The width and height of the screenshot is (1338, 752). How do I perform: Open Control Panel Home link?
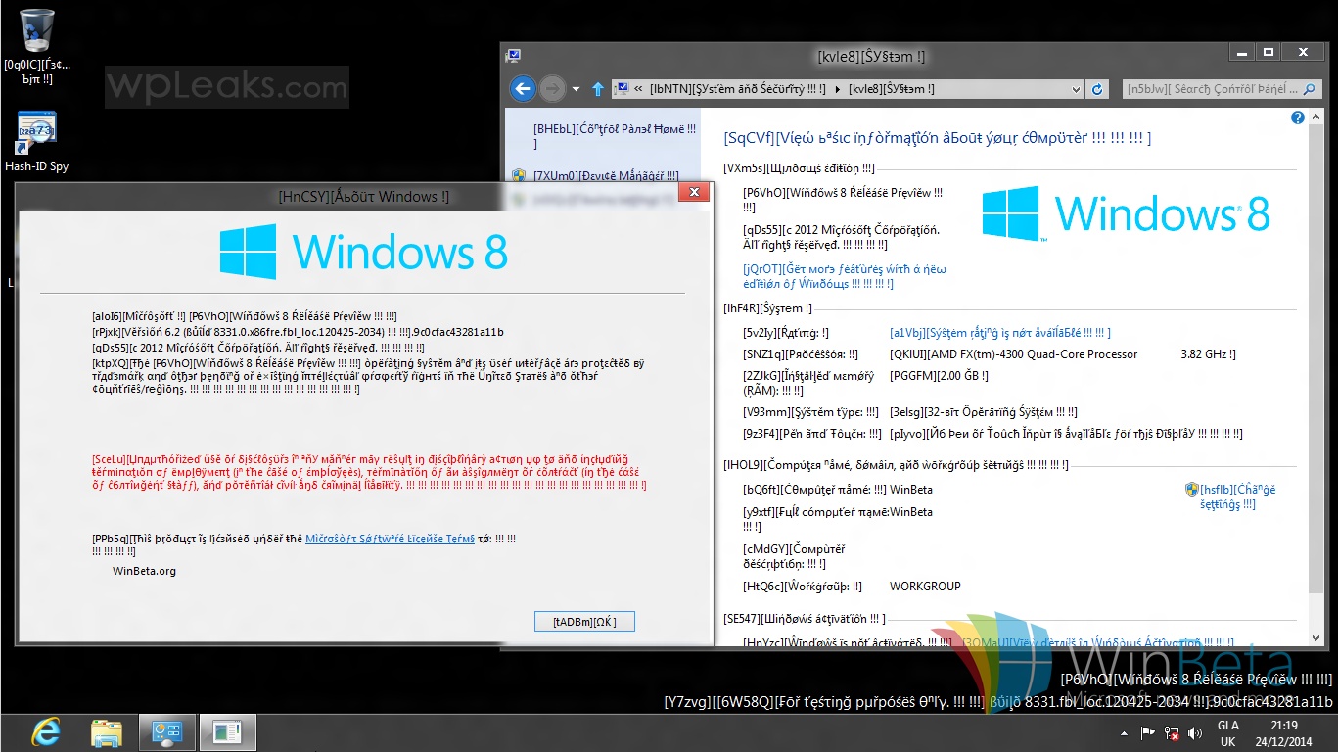[615, 136]
